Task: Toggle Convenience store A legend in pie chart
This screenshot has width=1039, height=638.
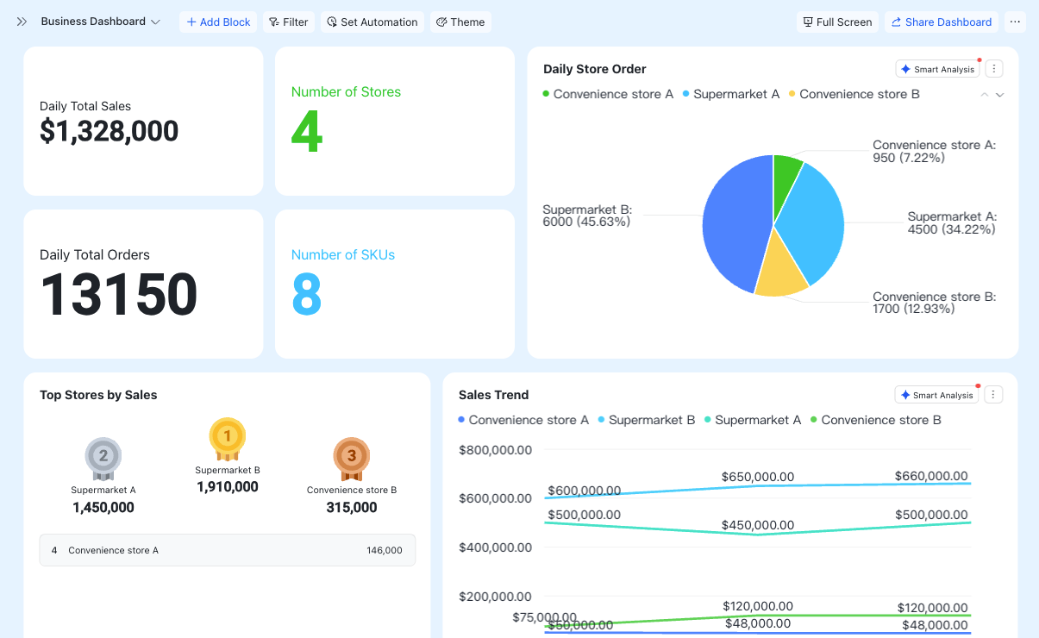Action: coord(608,94)
